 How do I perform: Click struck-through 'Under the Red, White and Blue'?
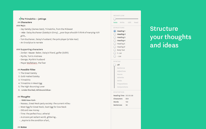coord(36,90)
